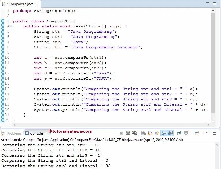Select the CompareTo.java editor tab
Viewport: 221px width, 169px height.
(x=20, y=4)
